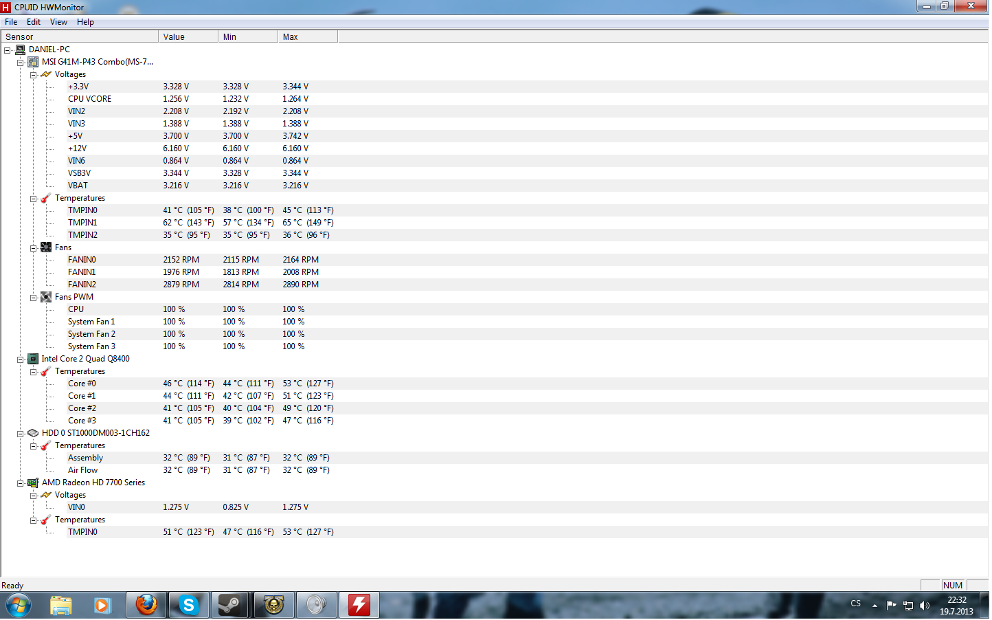Select the "Air Flow" HDD temperature row

tap(82, 470)
